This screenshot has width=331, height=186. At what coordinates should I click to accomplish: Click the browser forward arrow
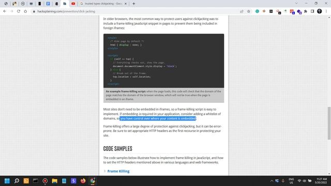point(11,11)
